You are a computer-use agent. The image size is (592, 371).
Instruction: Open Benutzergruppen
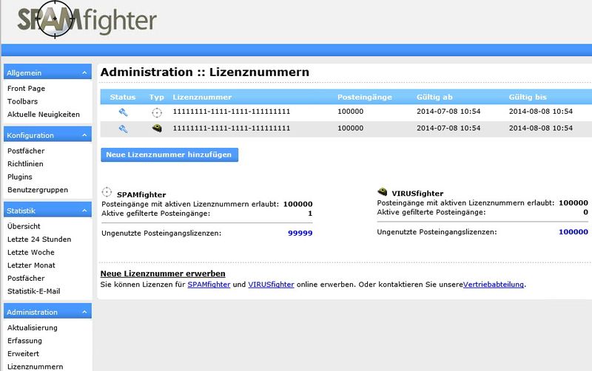pos(38,190)
